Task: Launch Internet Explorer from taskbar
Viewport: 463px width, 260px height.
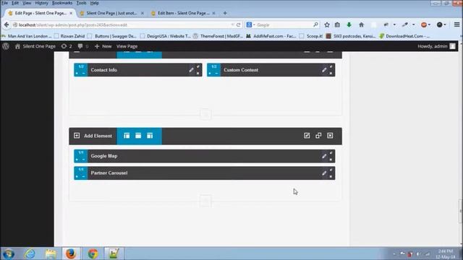Action: point(30,253)
